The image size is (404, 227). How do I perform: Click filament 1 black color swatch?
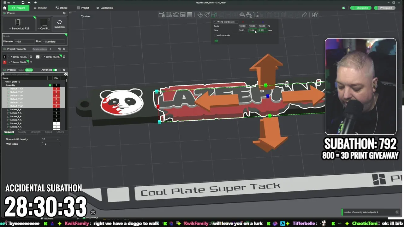[x=4, y=57]
